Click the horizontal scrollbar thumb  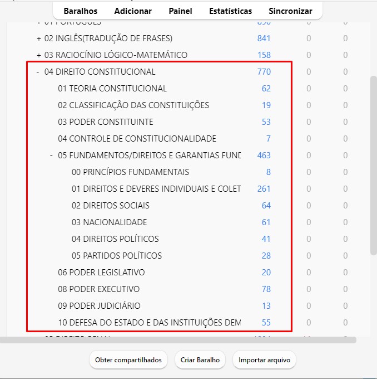click(178, 340)
